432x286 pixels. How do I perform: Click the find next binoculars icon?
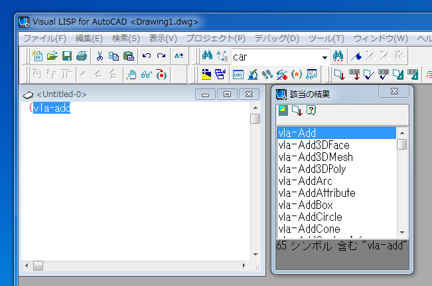(338, 56)
